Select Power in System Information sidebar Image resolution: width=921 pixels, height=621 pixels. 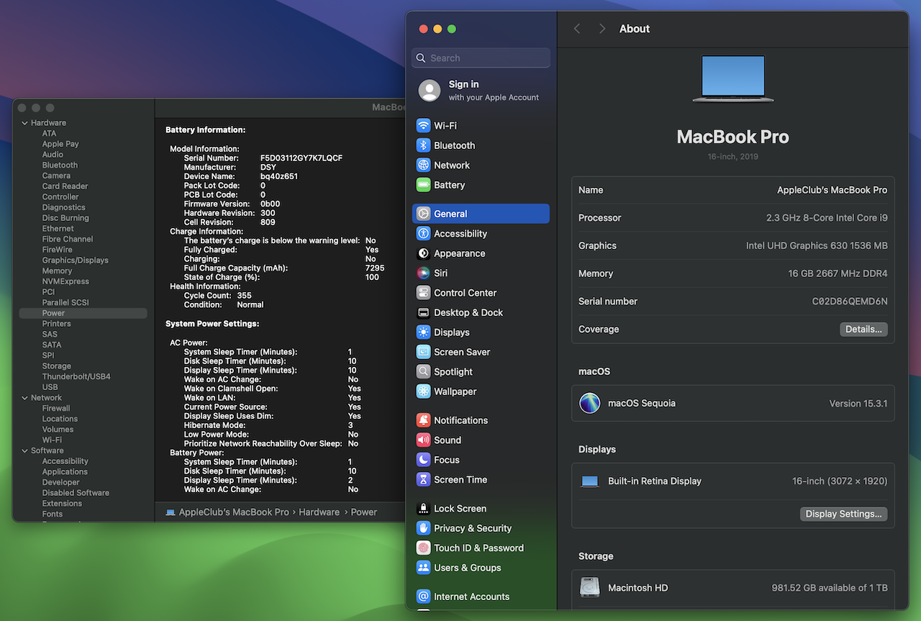point(83,313)
